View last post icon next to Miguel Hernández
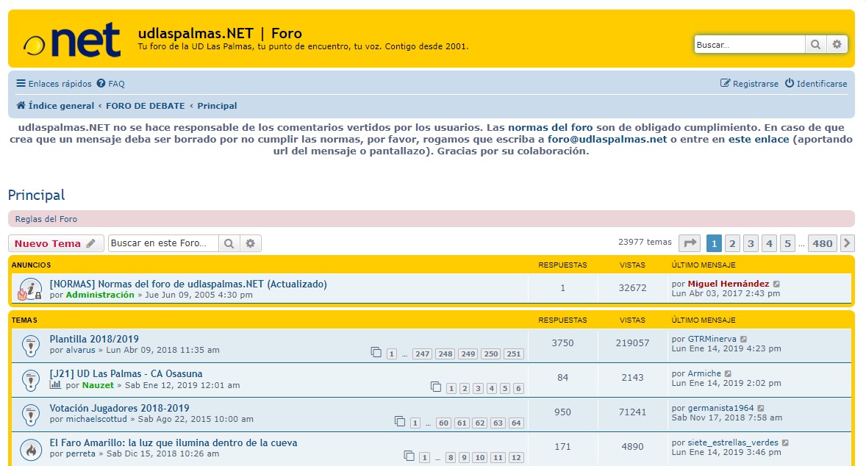 (776, 284)
